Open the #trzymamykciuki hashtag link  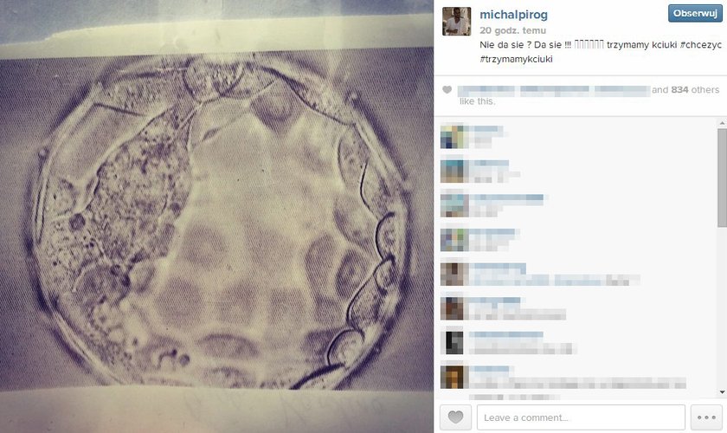[516, 59]
